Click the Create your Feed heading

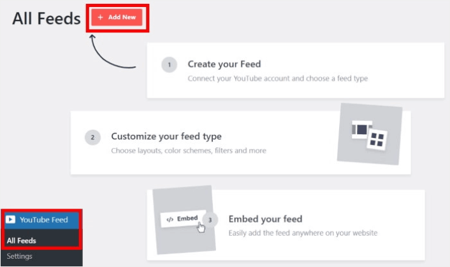(224, 64)
